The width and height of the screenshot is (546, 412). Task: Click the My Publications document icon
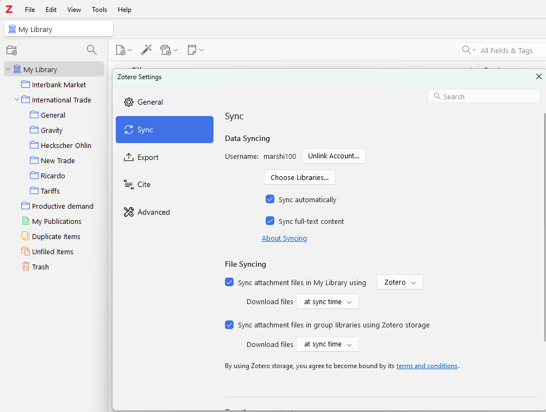point(26,221)
